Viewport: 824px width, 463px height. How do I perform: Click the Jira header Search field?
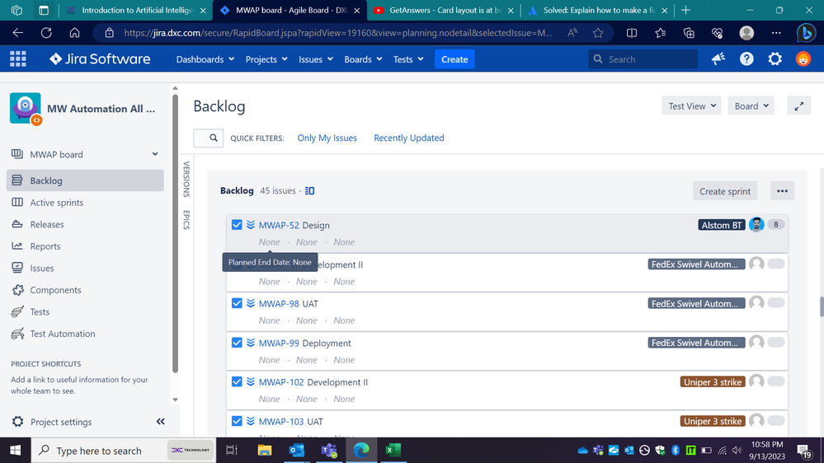(x=643, y=59)
